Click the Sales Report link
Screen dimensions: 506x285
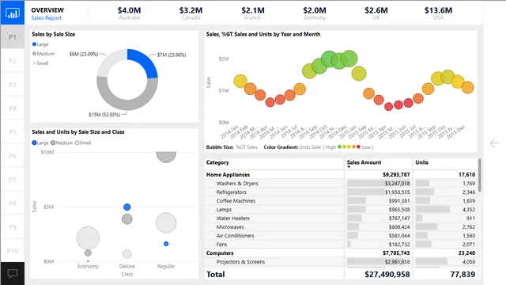point(46,17)
